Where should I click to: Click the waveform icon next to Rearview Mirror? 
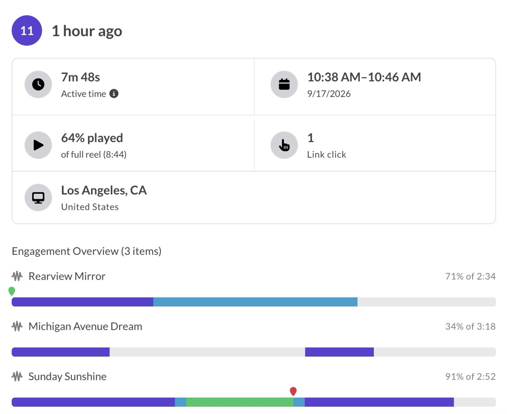(x=17, y=276)
